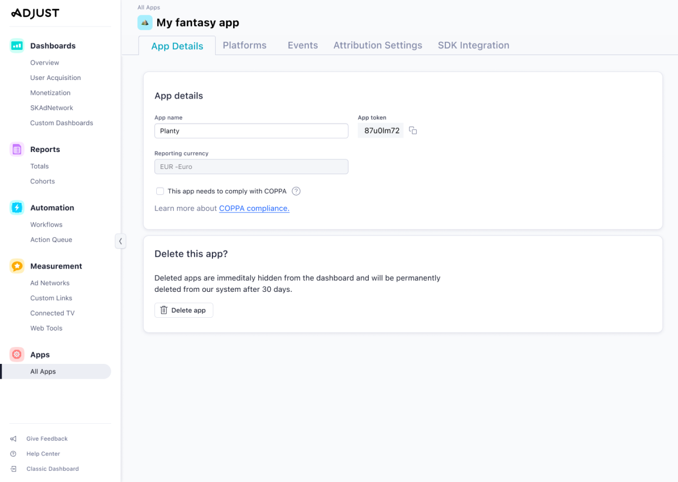
Task: Switch to the Platforms tab
Action: point(244,45)
